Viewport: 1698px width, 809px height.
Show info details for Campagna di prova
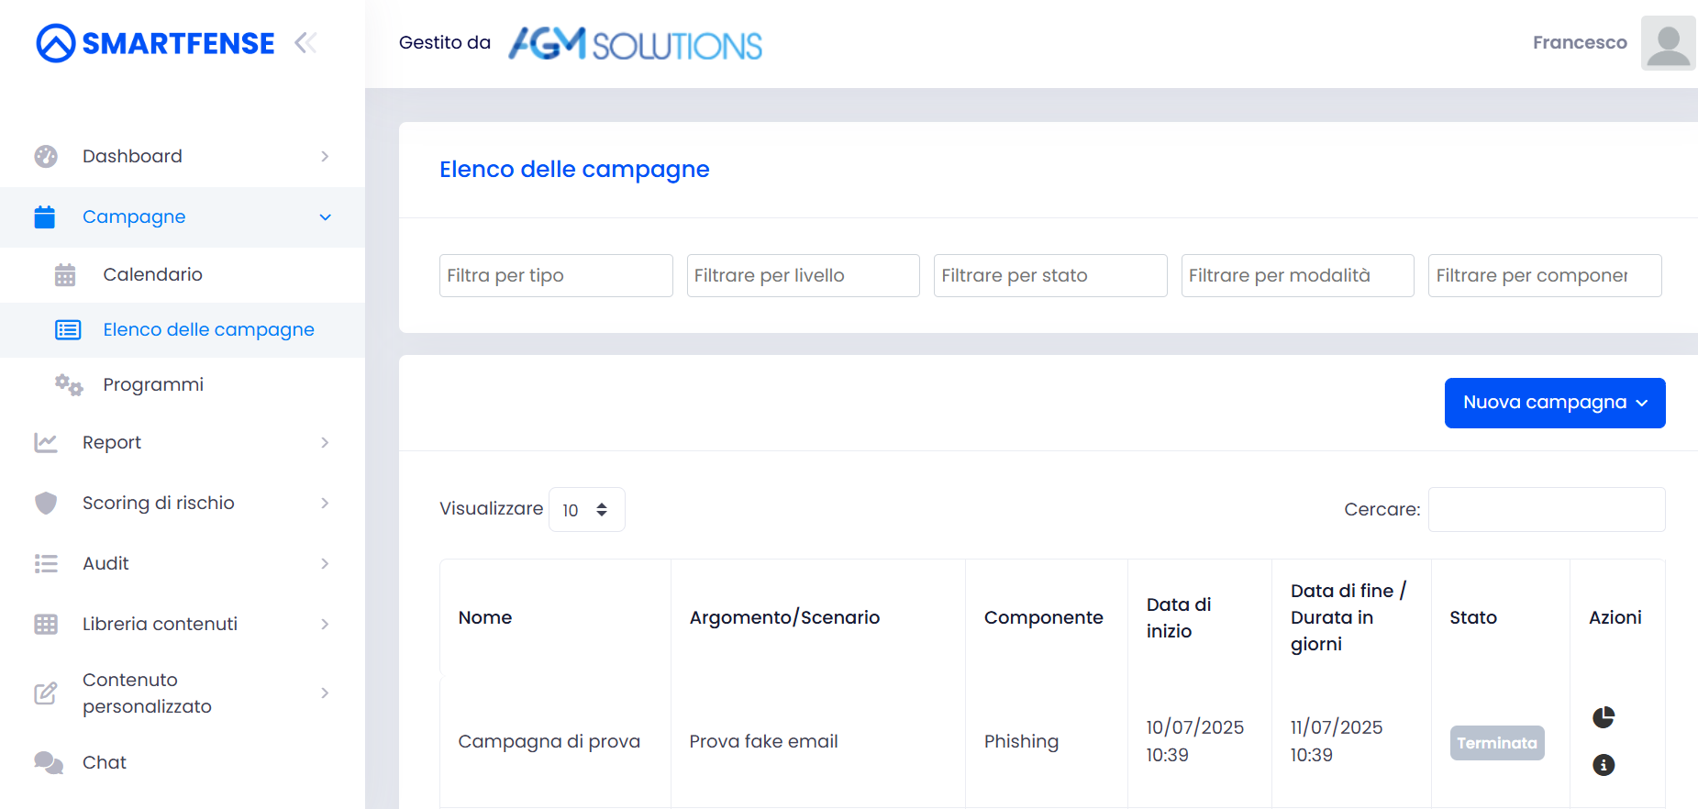pos(1603,765)
